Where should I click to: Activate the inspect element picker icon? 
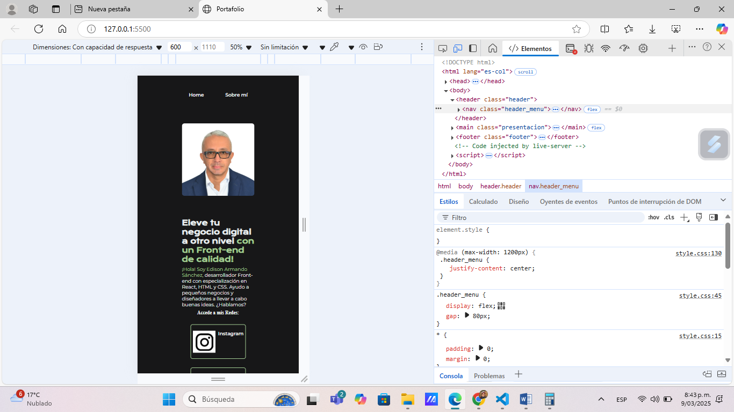click(443, 48)
